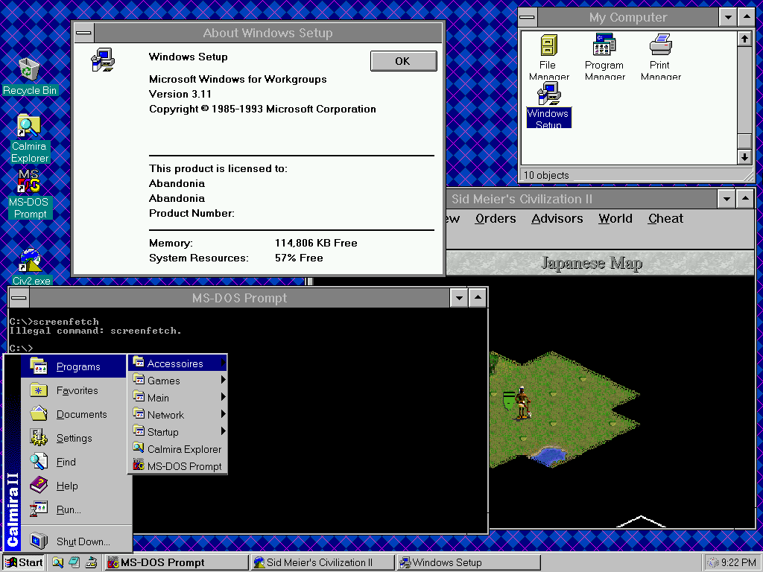Click the third quick launch taskbar icon
This screenshot has width=763, height=572.
click(x=90, y=562)
